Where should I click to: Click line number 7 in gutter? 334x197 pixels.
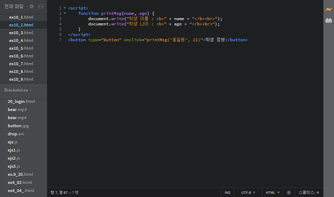click(60, 40)
